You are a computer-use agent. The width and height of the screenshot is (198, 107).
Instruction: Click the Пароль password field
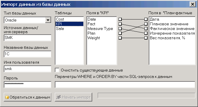tap(28, 84)
